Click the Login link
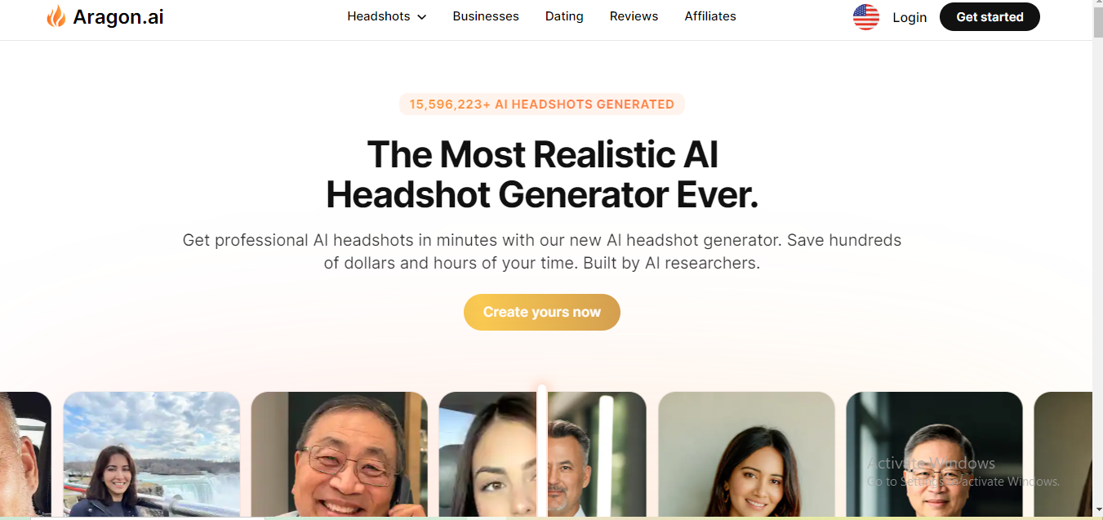1103x520 pixels. pyautogui.click(x=910, y=17)
